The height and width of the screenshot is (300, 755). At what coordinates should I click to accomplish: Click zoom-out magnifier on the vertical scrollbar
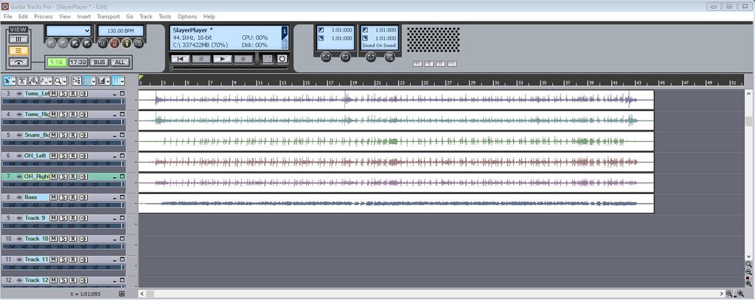coord(748,271)
